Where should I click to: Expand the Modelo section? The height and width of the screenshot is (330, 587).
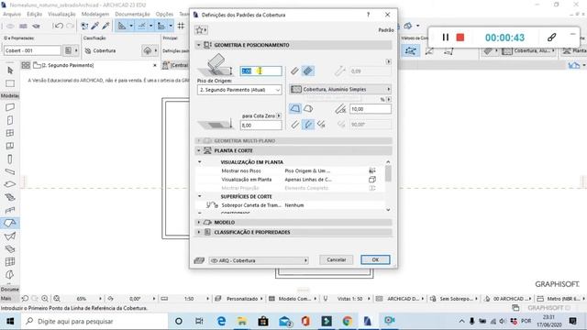199,222
